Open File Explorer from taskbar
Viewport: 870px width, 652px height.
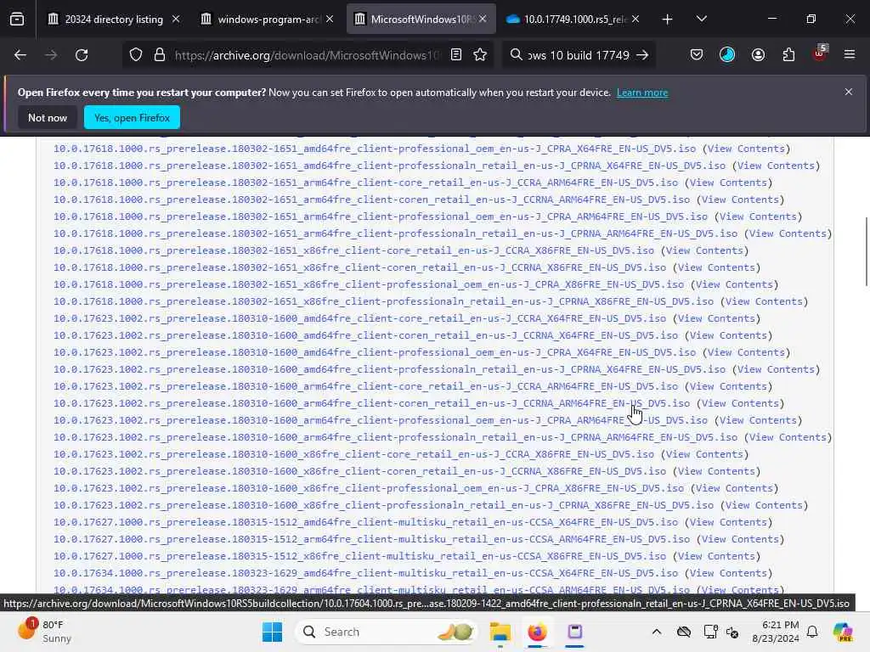[x=500, y=632]
